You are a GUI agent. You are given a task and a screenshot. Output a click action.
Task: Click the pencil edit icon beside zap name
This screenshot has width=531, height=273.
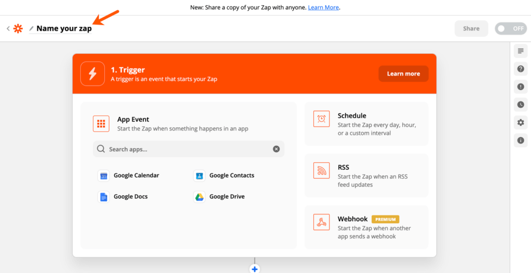tap(32, 29)
